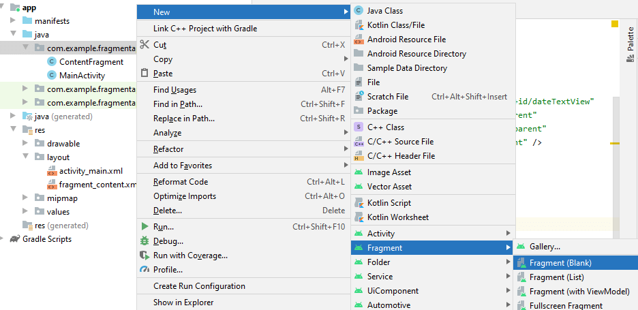Expand the drawable folder

coord(25,144)
